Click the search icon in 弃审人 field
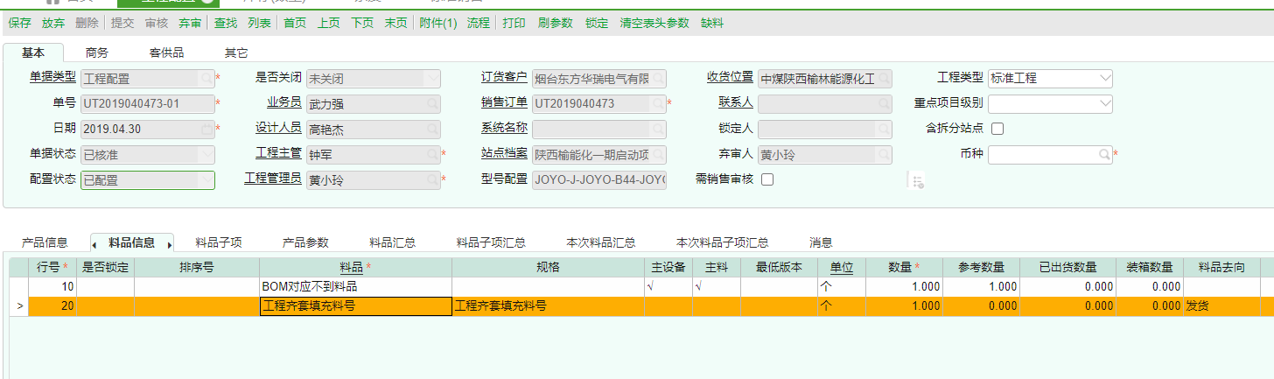Image resolution: width=1274 pixels, height=379 pixels. pyautogui.click(x=883, y=155)
